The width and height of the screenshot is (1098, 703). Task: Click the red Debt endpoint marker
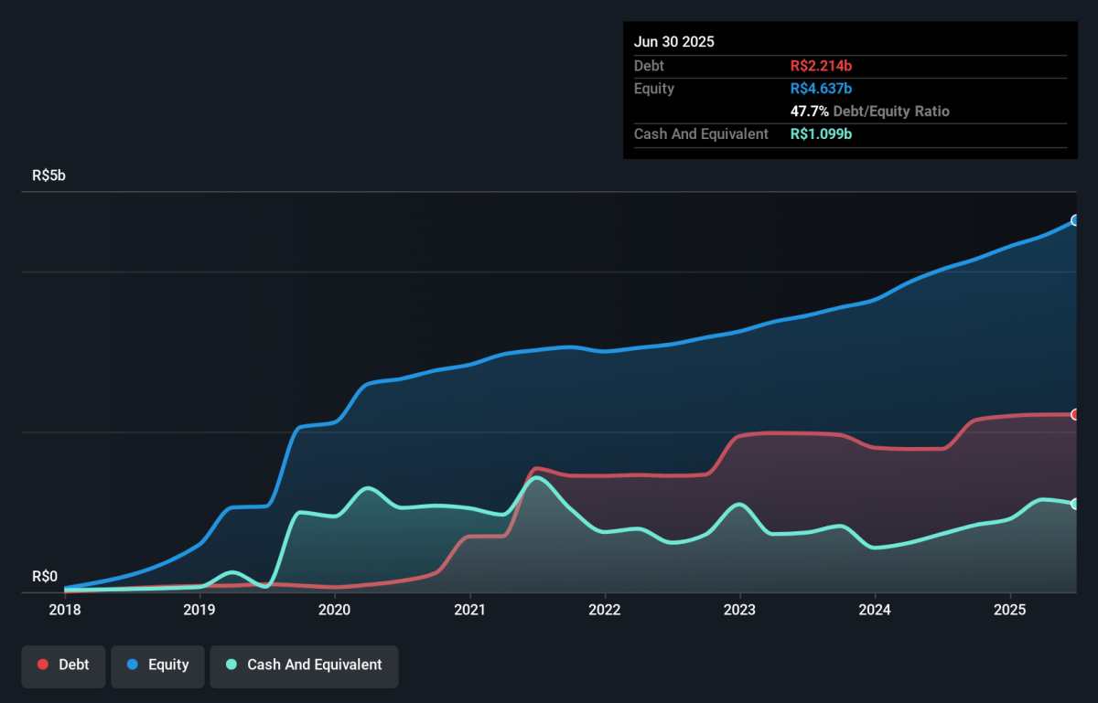point(1076,414)
